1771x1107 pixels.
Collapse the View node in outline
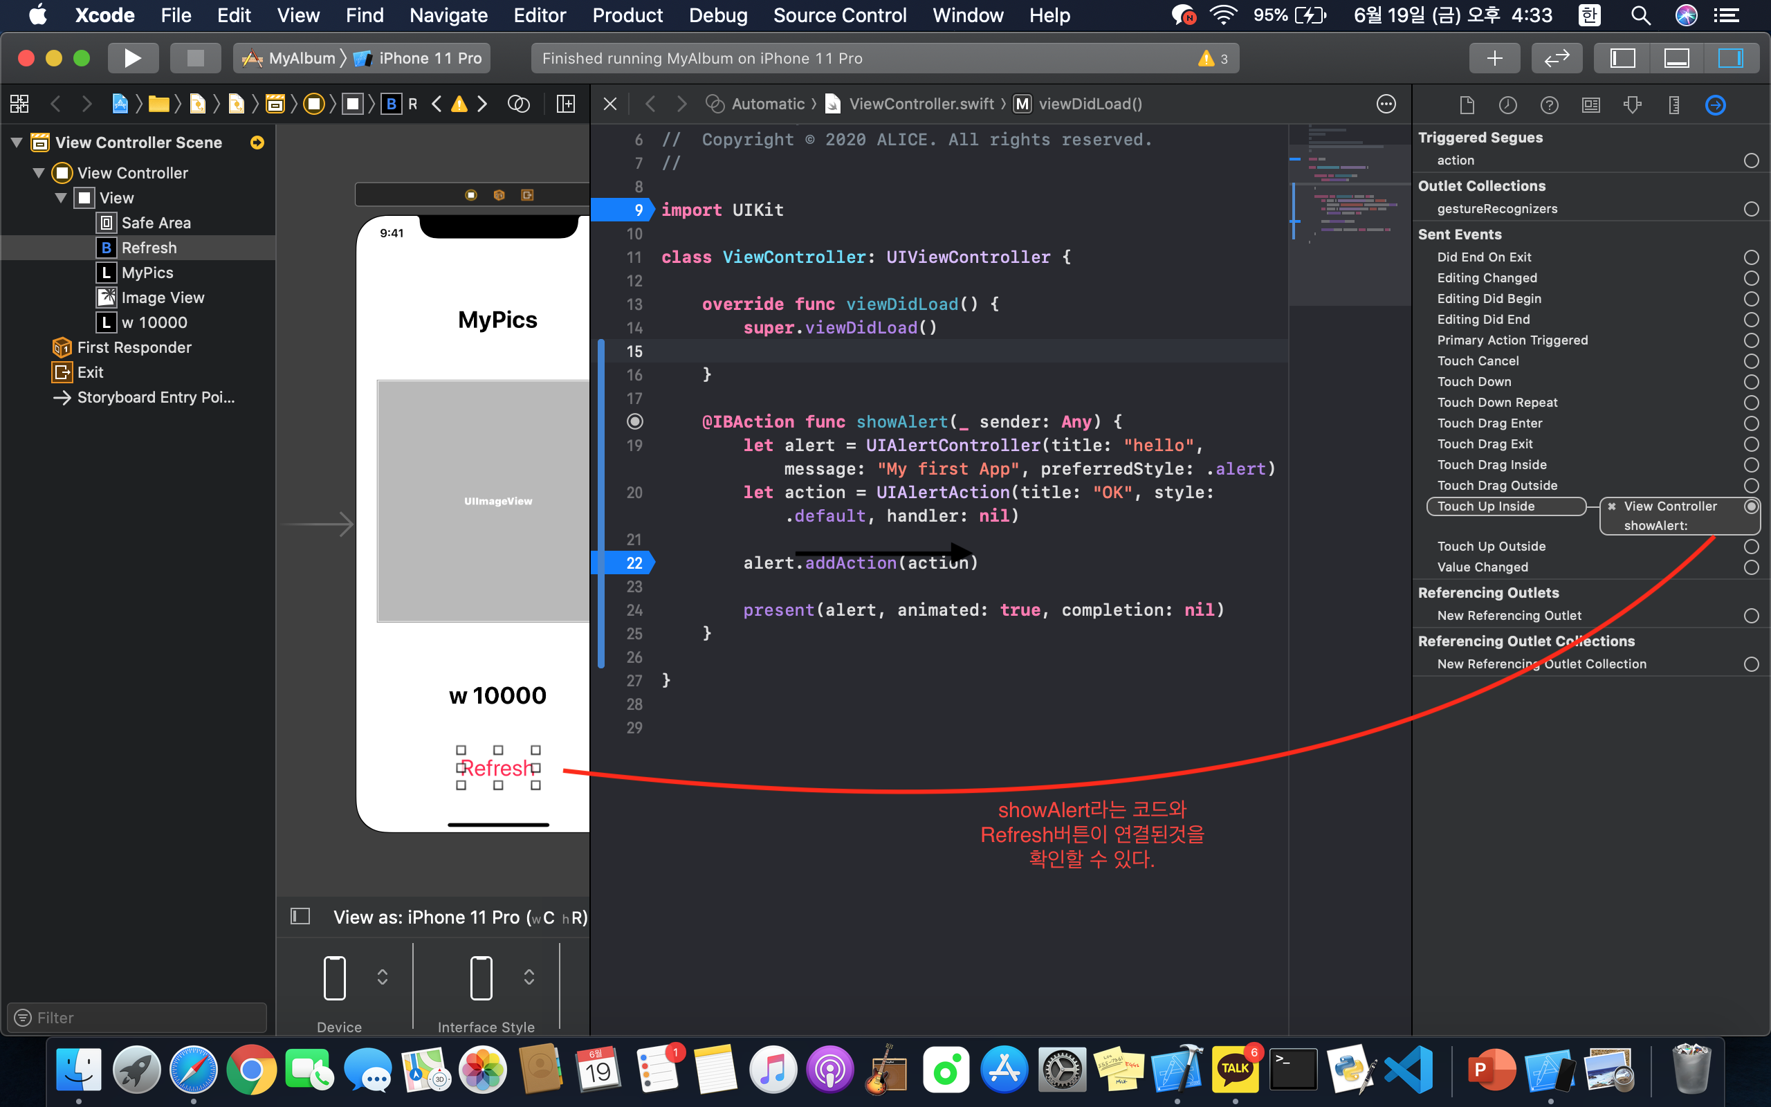(x=61, y=198)
